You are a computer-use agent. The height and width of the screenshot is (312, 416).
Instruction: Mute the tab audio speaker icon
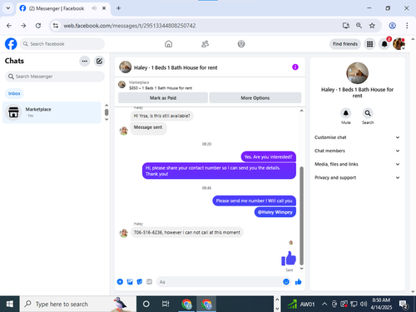(x=94, y=8)
